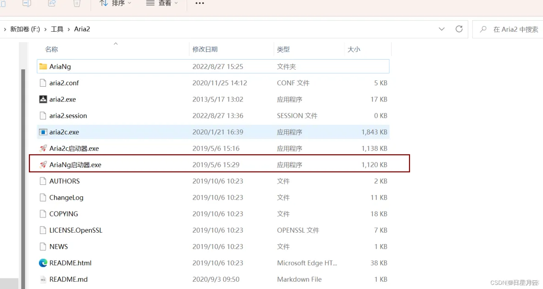Click the 38 KB size cell
This screenshot has height=289, width=543.
(379, 263)
